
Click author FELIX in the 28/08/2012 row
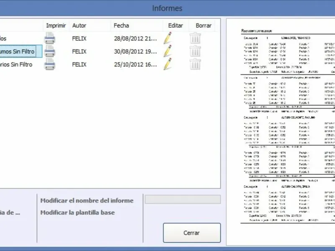pyautogui.click(x=79, y=38)
